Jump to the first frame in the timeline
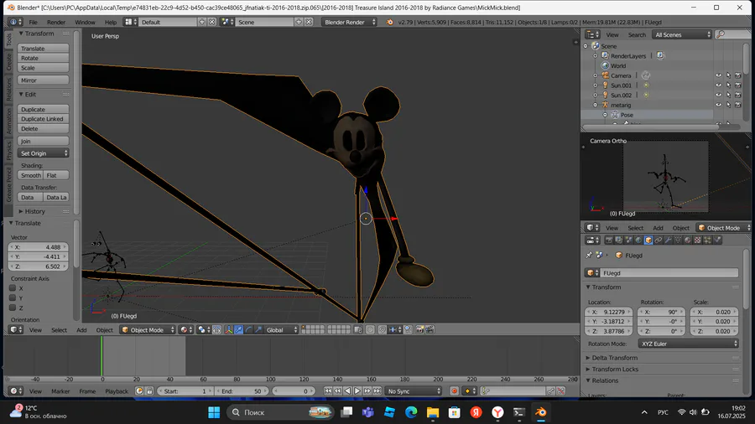The width and height of the screenshot is (755, 424). point(328,390)
